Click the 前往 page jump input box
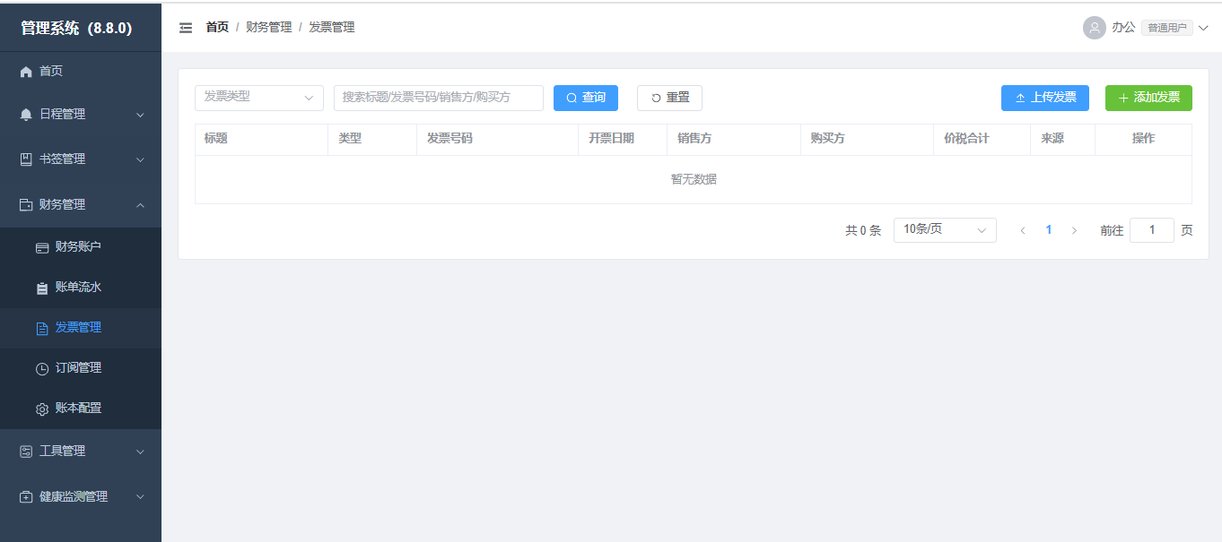The width and height of the screenshot is (1222, 542). click(1152, 230)
